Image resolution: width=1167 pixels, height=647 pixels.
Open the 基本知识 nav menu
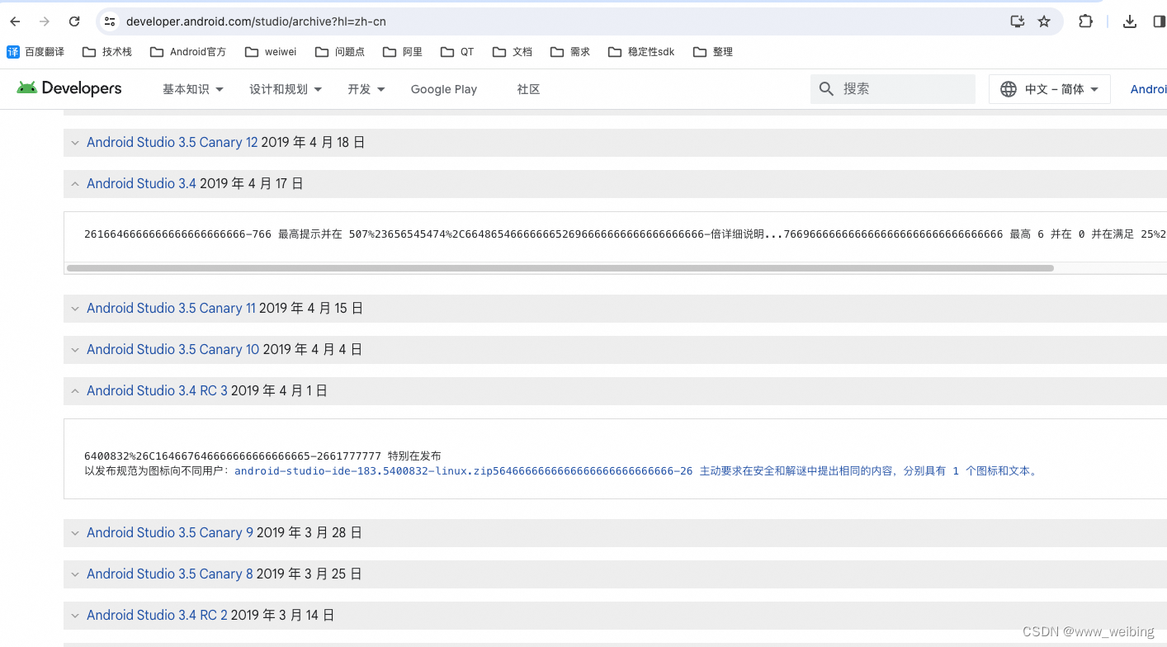point(193,89)
